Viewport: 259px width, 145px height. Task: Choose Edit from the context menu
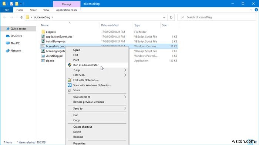point(75,55)
